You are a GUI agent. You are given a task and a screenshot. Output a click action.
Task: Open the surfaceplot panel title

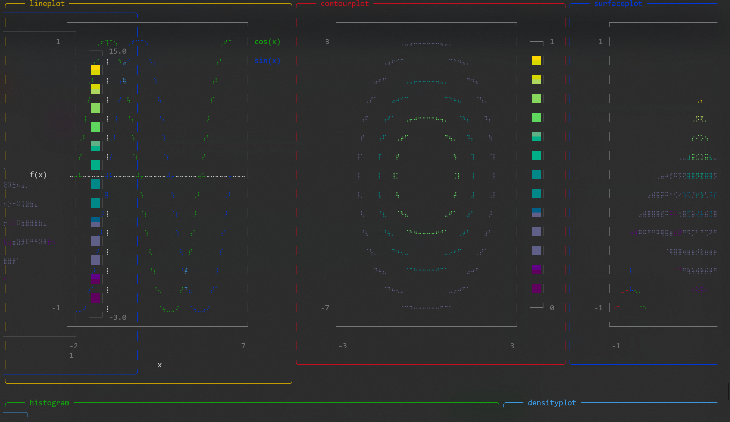click(618, 4)
